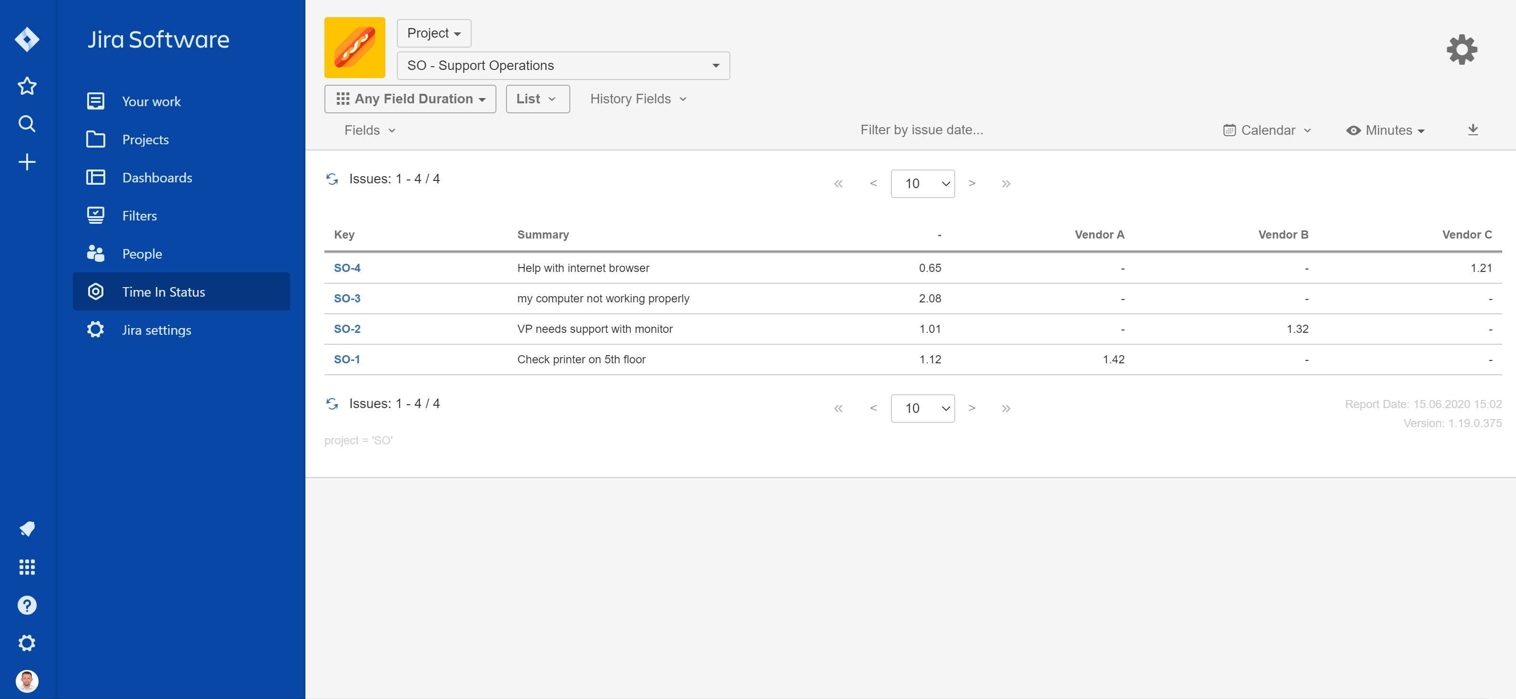Image resolution: width=1516 pixels, height=699 pixels.
Task: Click the Time In Status target icon
Action: (95, 291)
